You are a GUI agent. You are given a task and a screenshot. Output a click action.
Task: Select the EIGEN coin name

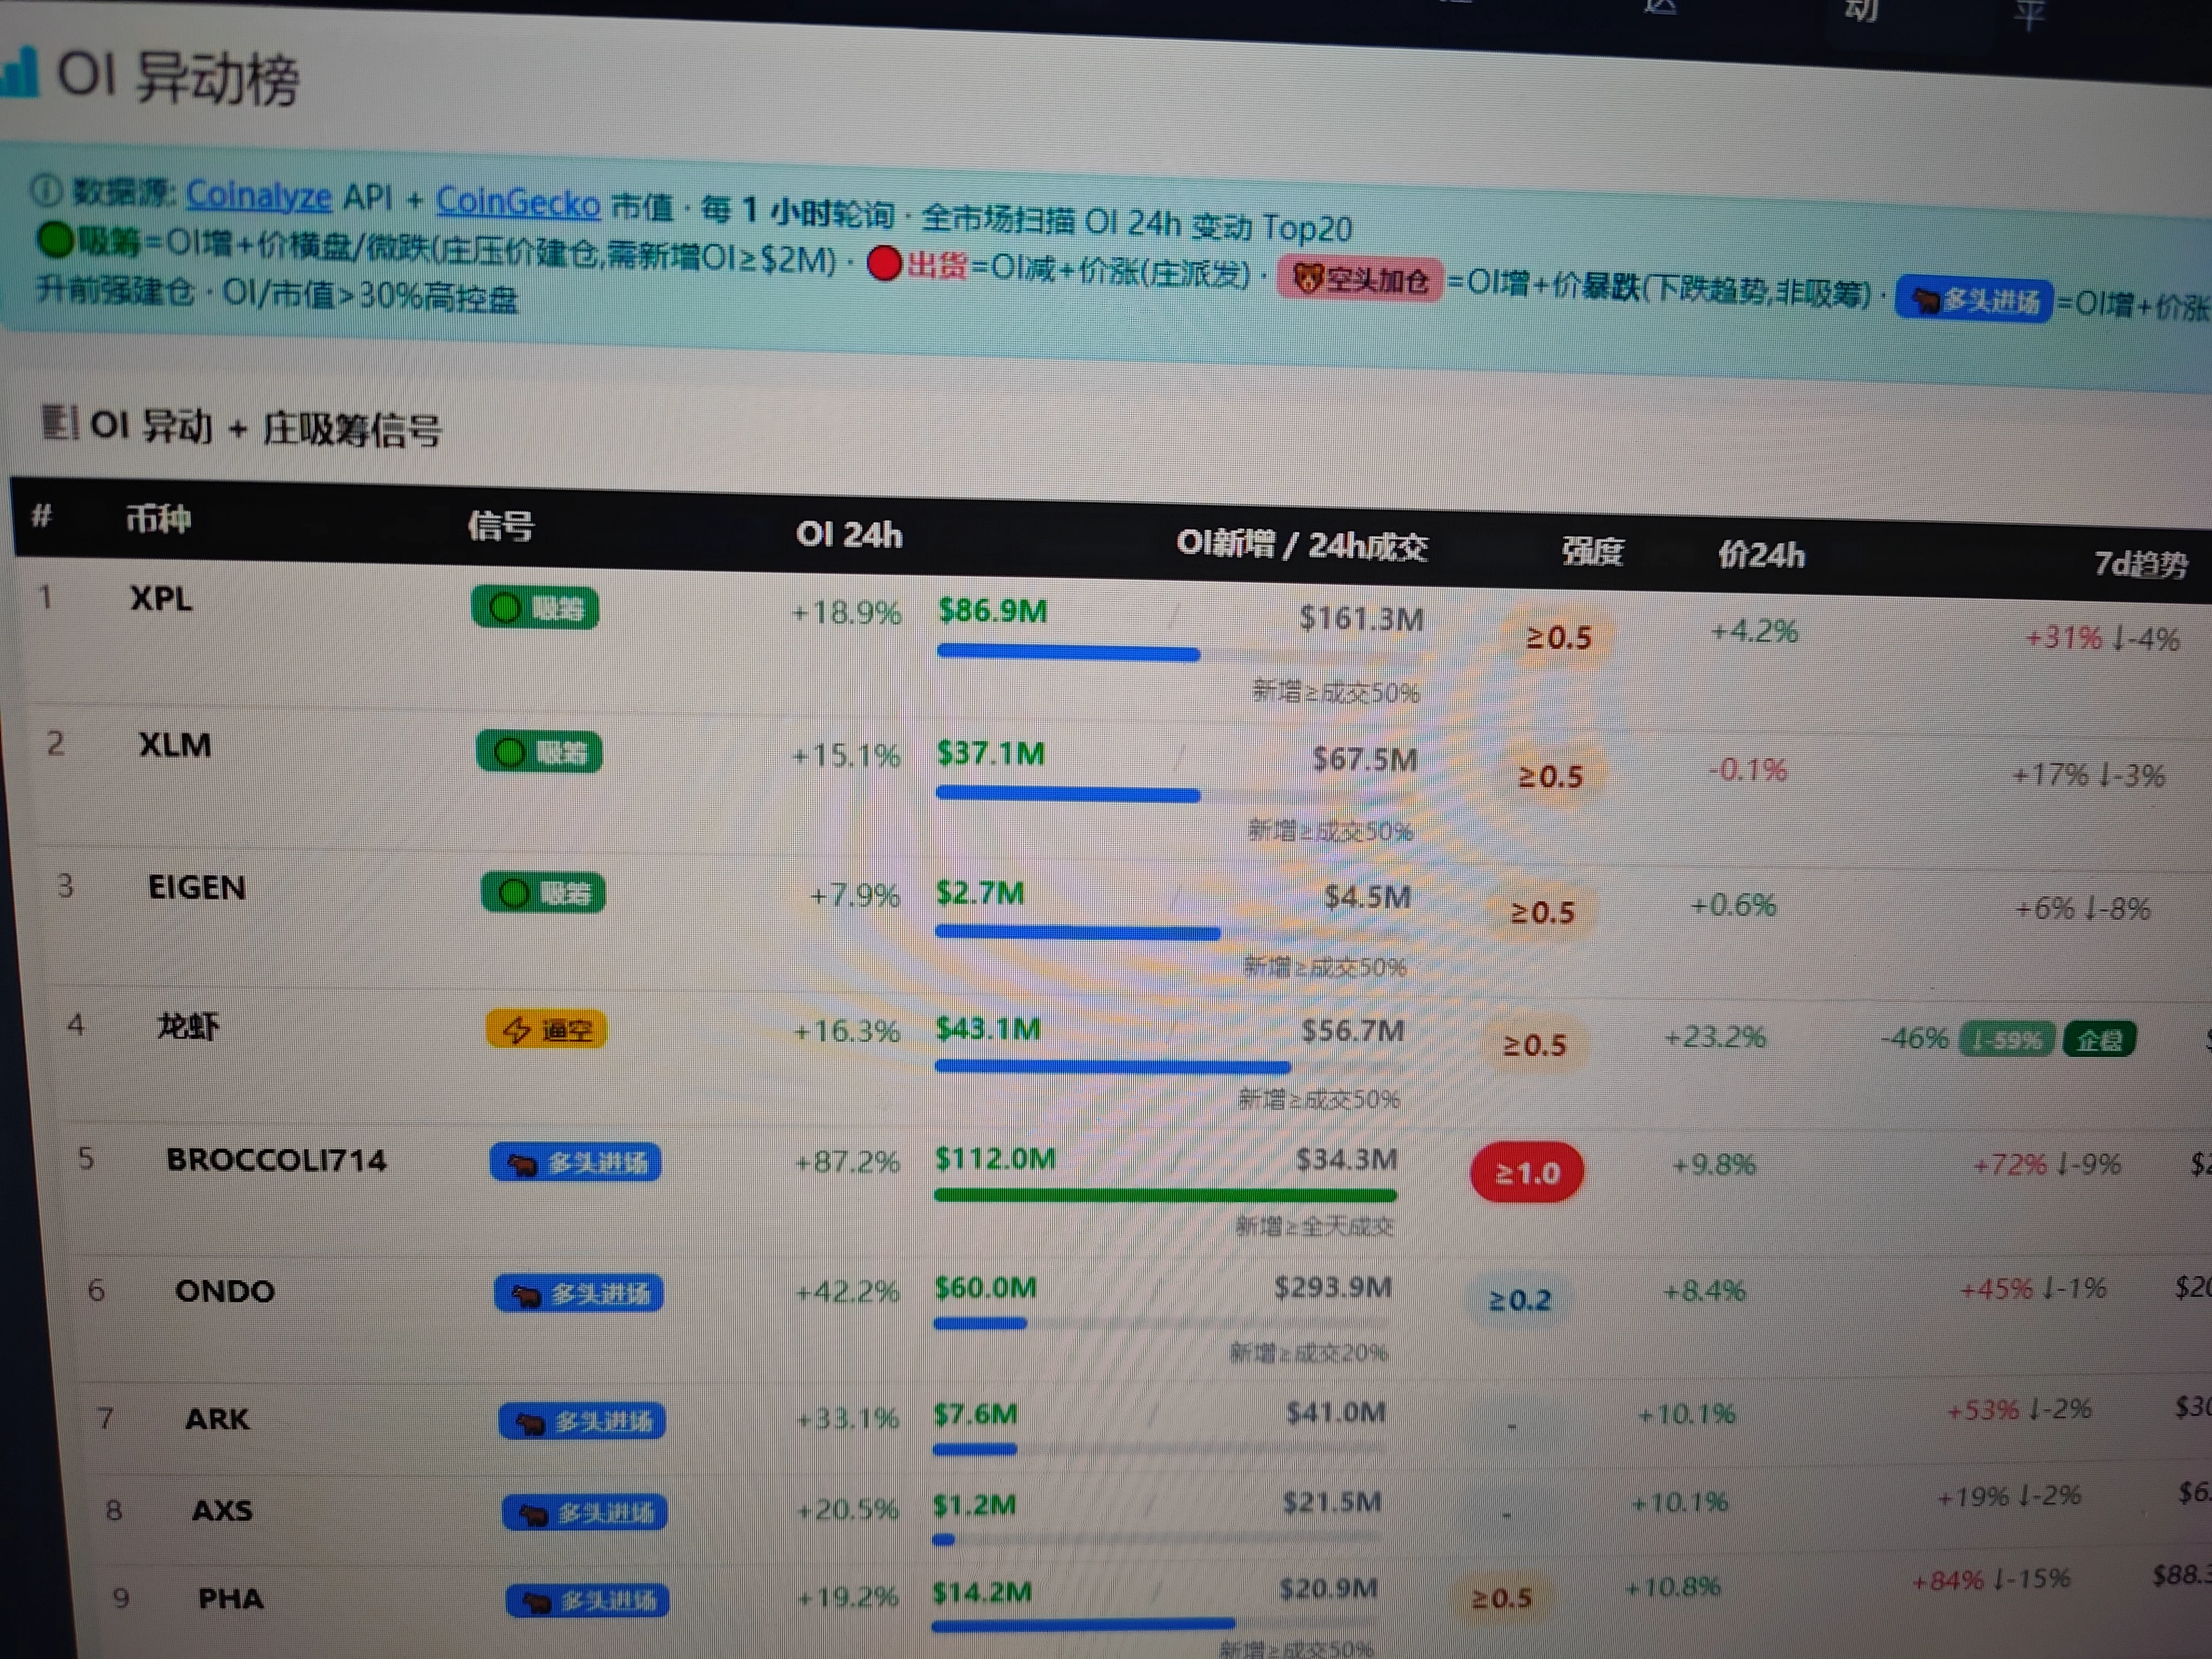pos(197,888)
